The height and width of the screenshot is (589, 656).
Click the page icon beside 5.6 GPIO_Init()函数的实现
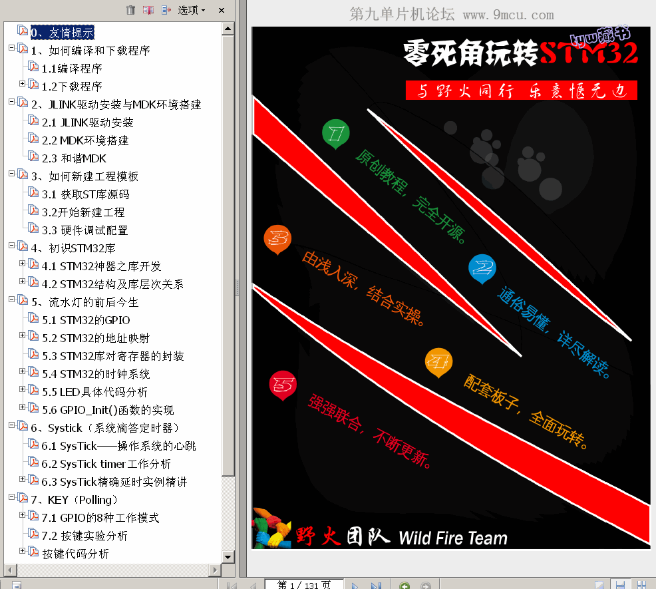click(33, 409)
